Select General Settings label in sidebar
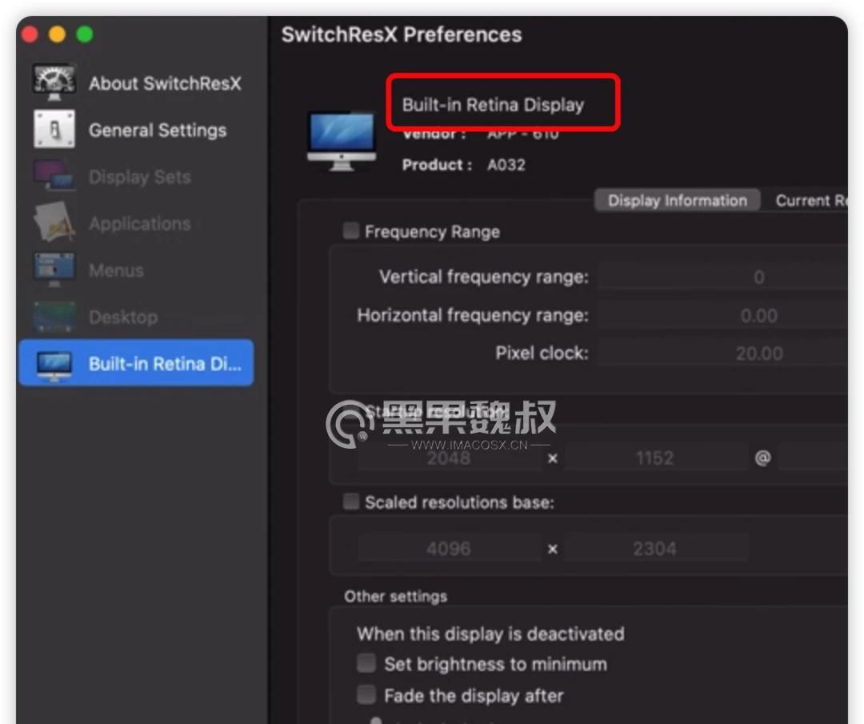Screen dimensions: 864x724 coord(158,130)
